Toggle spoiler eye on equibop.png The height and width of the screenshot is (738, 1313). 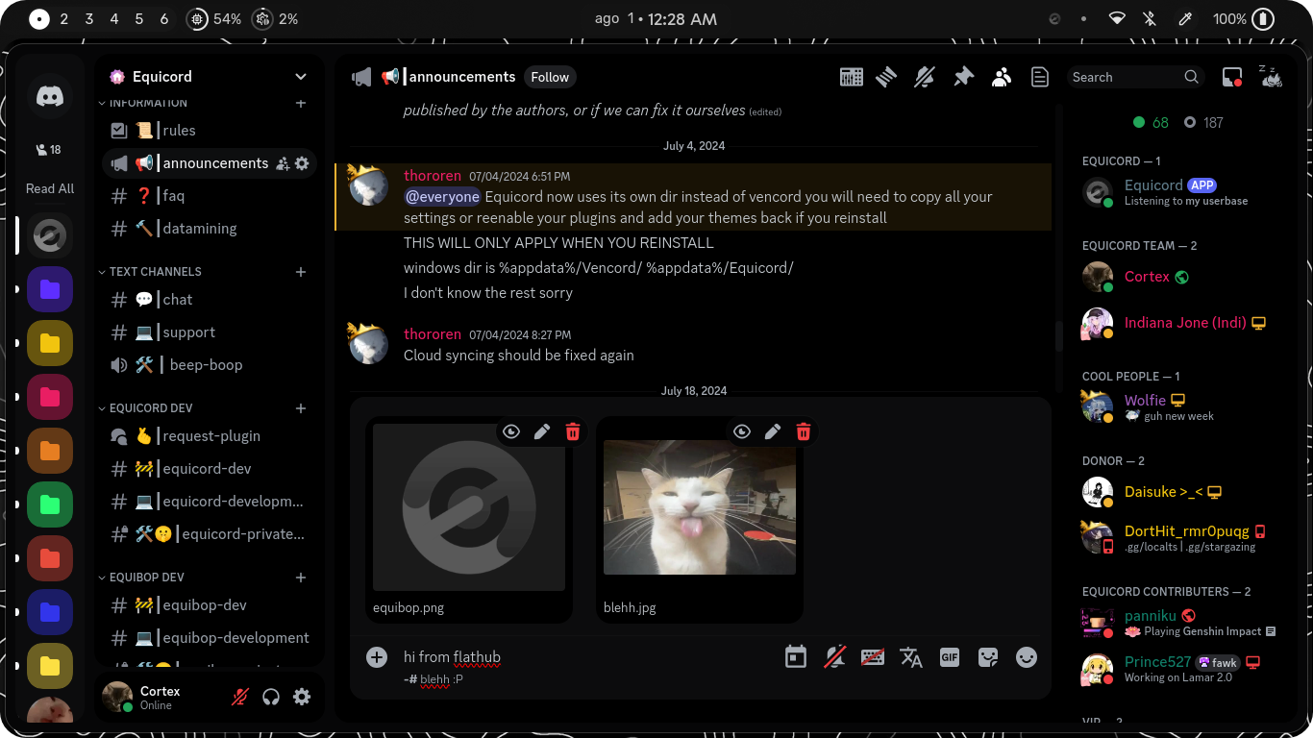(511, 432)
